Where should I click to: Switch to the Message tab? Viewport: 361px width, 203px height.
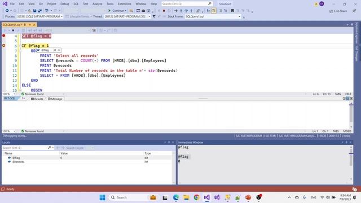click(55, 99)
